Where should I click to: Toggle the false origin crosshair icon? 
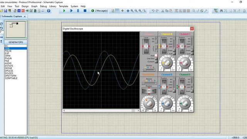[122, 11]
